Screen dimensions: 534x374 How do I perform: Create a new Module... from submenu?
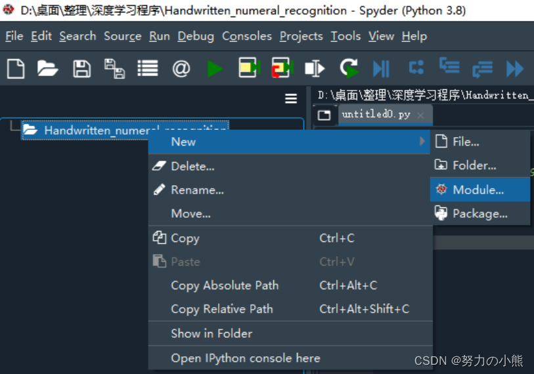coord(480,190)
